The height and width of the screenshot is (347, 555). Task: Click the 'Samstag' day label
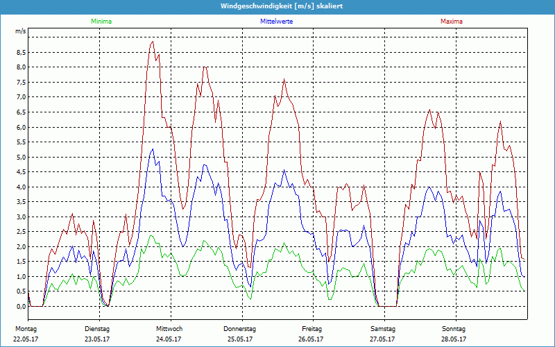tap(383, 329)
